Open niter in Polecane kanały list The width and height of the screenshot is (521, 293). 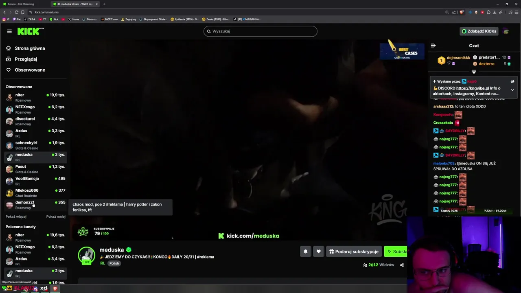(35, 237)
